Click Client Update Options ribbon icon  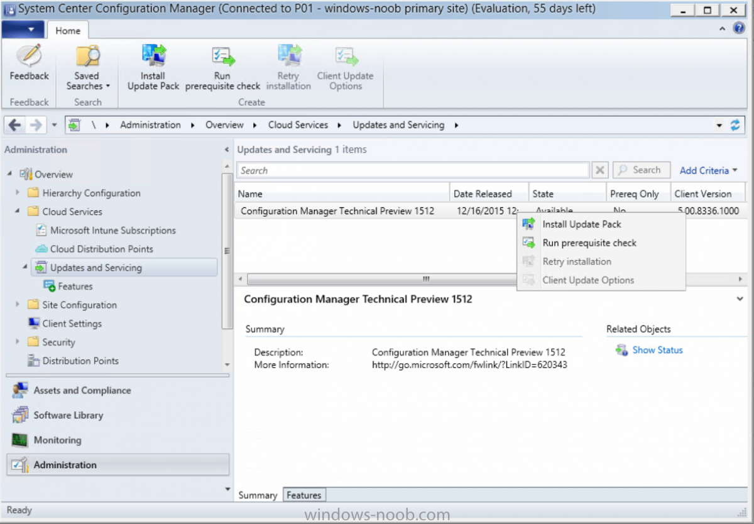click(x=345, y=67)
